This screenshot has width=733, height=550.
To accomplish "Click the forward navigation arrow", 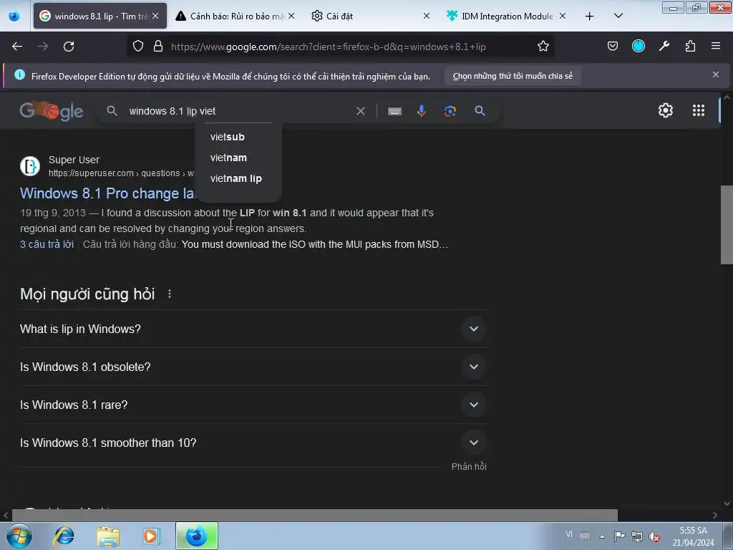I will tap(43, 47).
